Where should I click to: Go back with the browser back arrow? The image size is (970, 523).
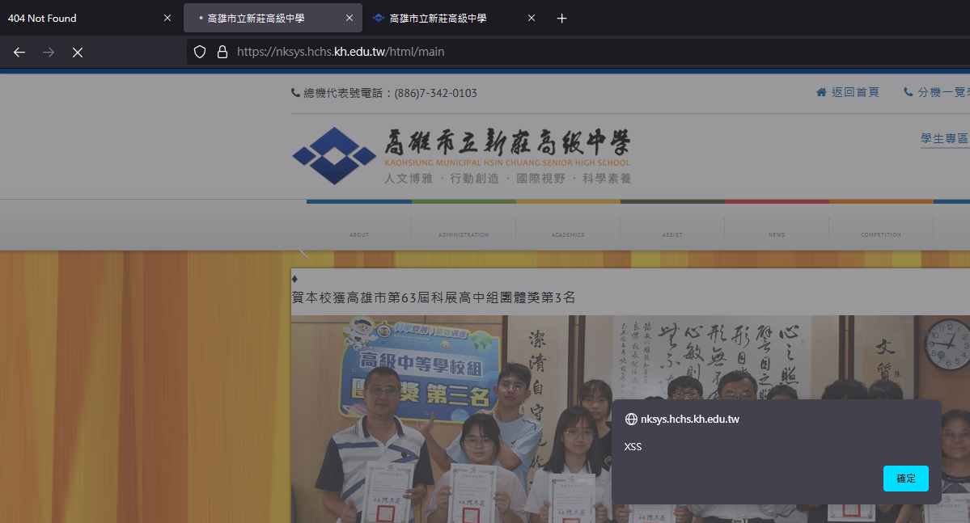19,53
